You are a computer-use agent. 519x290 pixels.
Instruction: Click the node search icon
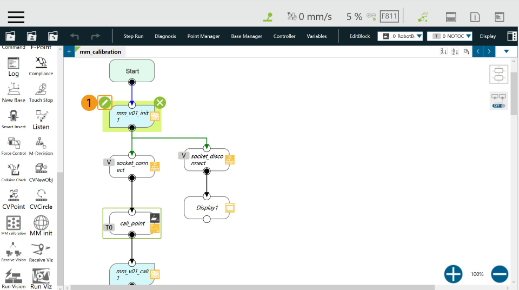pos(467,51)
